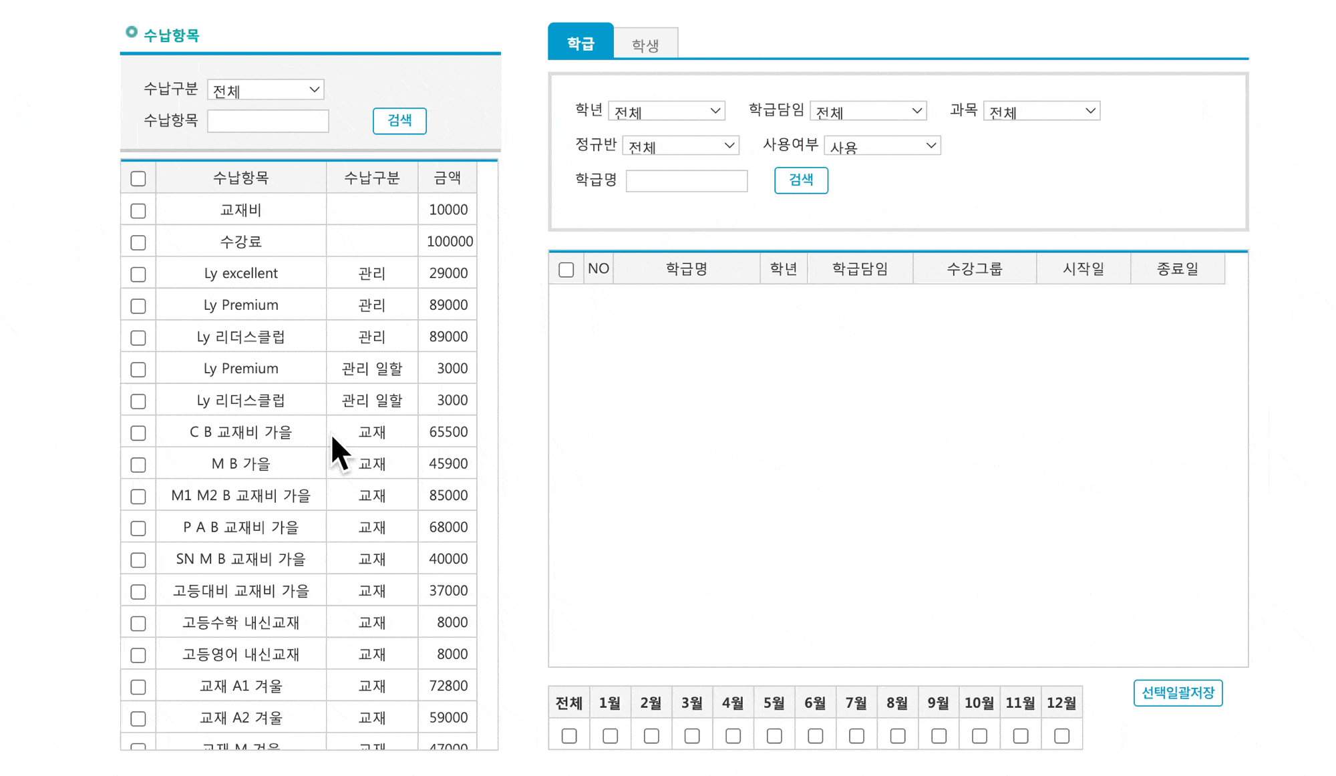
Task: Open the 수납구분 dropdown
Action: click(x=266, y=90)
